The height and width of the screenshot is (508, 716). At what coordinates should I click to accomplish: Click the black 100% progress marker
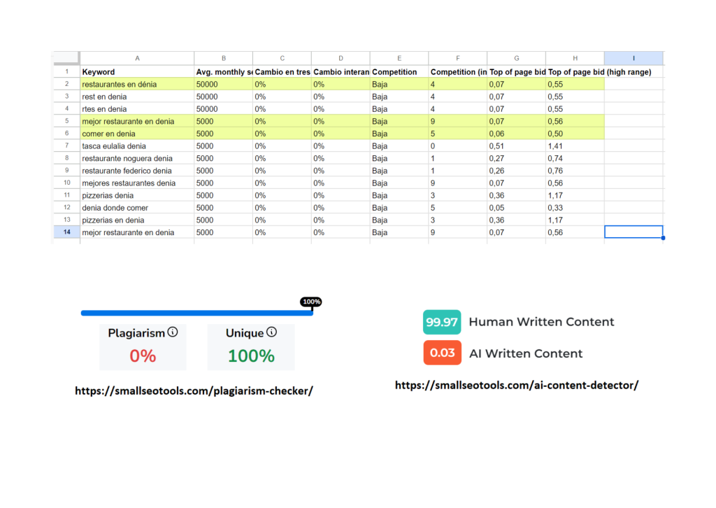coord(311,302)
